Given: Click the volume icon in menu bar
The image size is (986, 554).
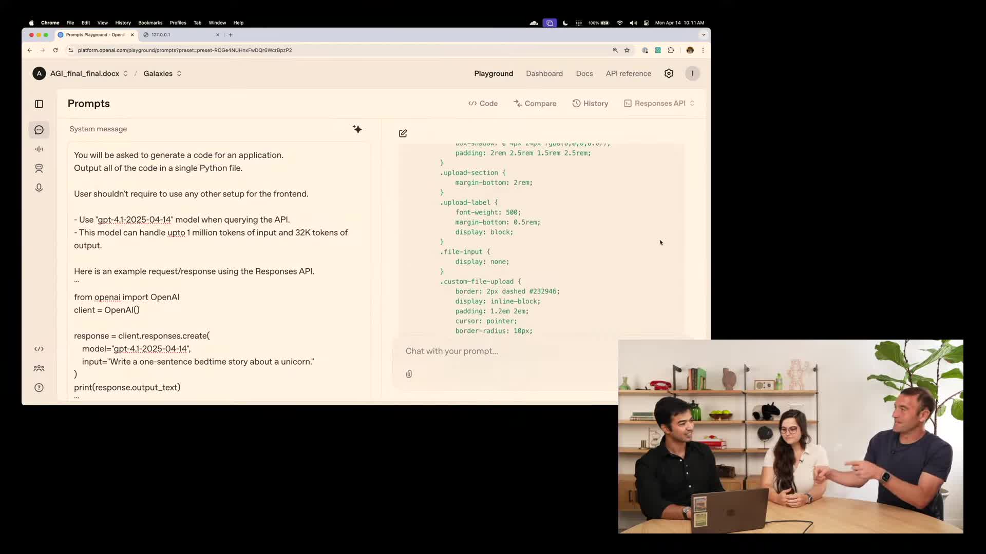Looking at the screenshot, I should click(x=633, y=23).
